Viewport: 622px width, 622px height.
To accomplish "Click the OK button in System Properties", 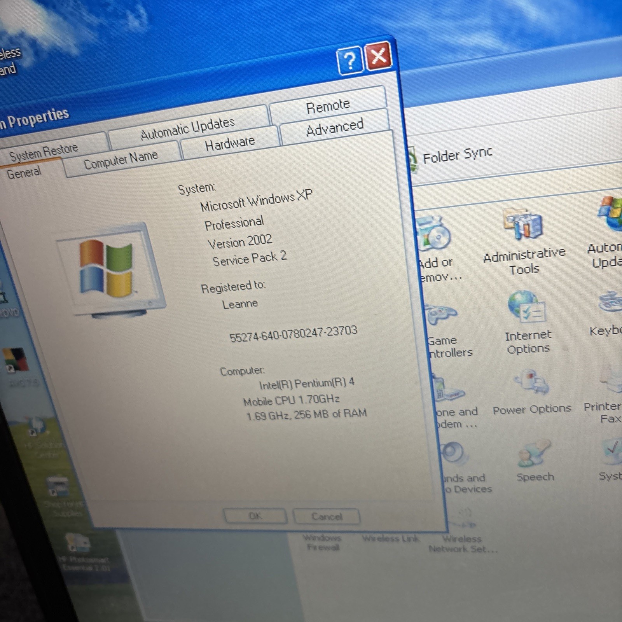I will click(x=255, y=516).
